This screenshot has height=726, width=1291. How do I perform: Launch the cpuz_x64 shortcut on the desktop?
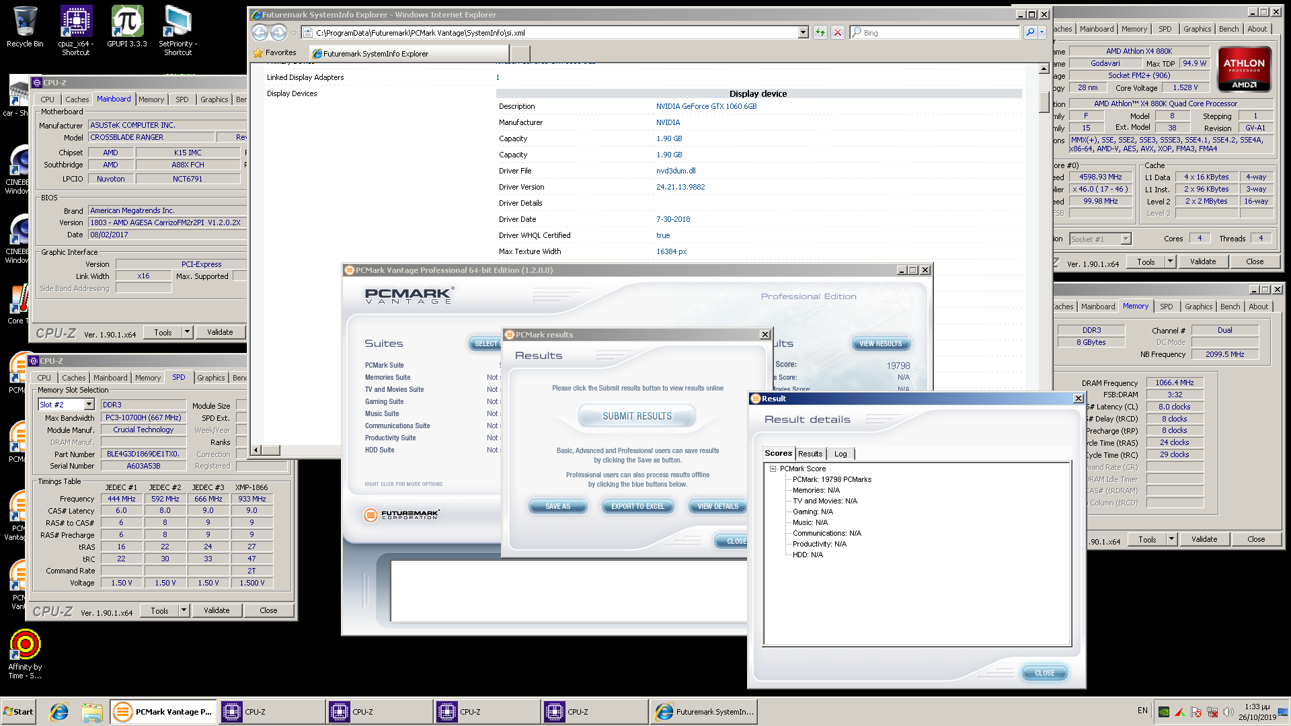pos(76,30)
